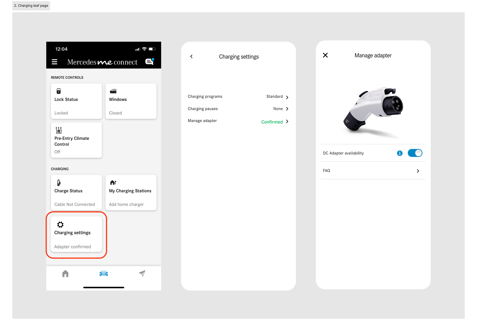Open the Windows Closed card
This screenshot has width=477, height=331.
point(131,101)
